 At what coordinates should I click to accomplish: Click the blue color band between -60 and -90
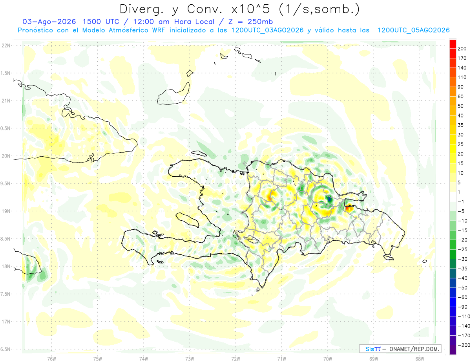click(x=453, y=302)
